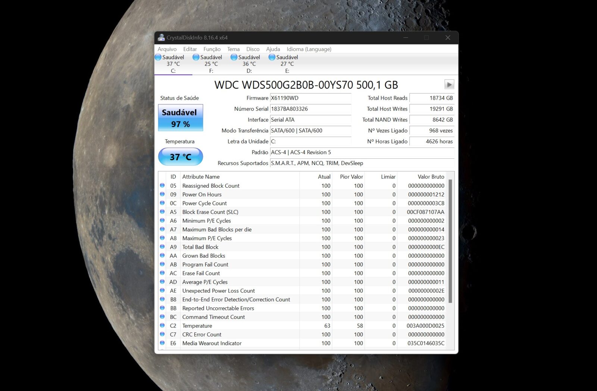This screenshot has width=597, height=391.
Task: Select the status dot beside Grown Bad Blocks
Action: click(163, 255)
